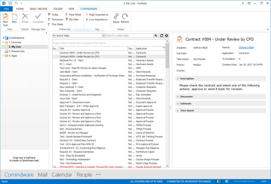Viewport: 271px width, 184px height.
Task: Run search with magnifier button
Action: [156, 36]
